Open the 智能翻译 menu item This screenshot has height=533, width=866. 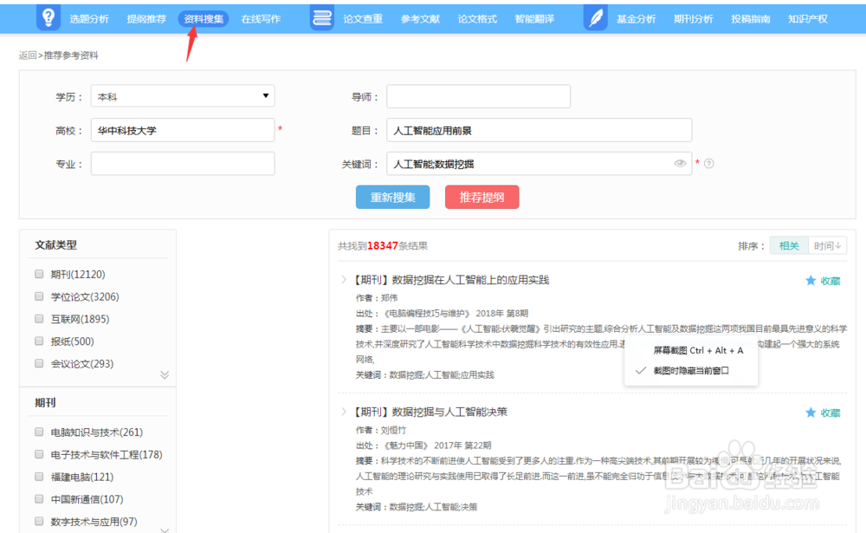point(534,19)
